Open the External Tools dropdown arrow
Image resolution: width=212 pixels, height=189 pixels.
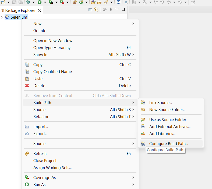[68, 2]
